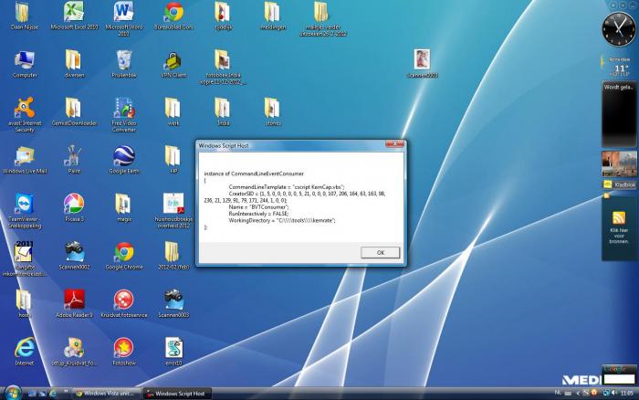This screenshot has height=400, width=639.
Task: Select the Prullenbak recycle bin icon
Action: 123,61
